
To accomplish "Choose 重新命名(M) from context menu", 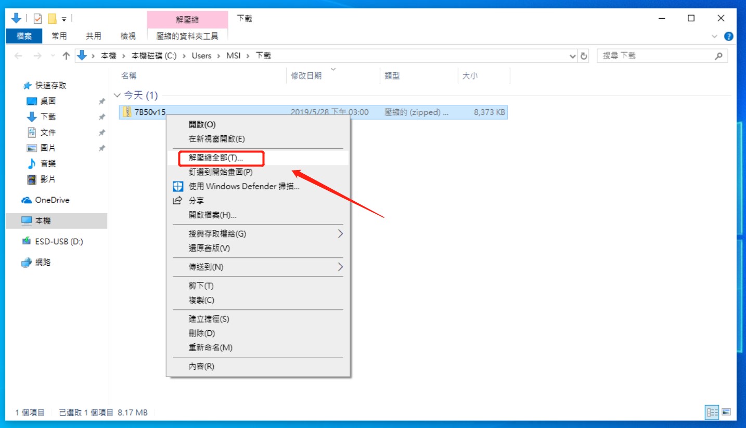I will tap(258, 347).
